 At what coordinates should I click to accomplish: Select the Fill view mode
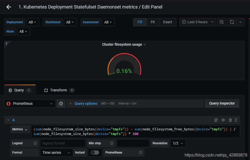click(x=140, y=22)
